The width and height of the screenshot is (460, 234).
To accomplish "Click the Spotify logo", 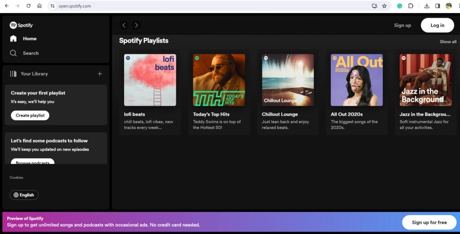I will (x=22, y=25).
